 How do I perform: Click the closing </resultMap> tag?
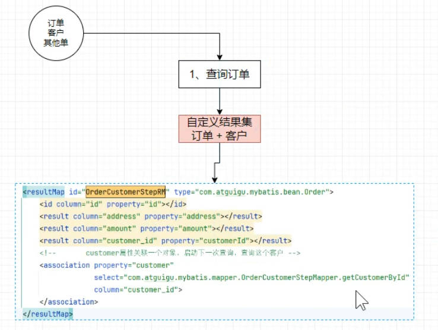pyautogui.click(x=47, y=313)
